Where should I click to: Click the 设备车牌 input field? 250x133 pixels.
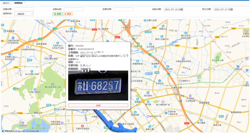24,9
